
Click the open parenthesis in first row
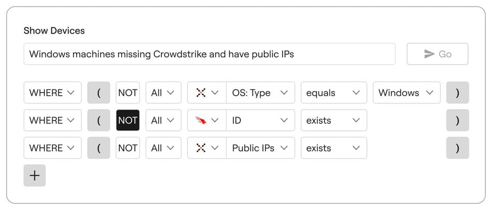(x=99, y=93)
